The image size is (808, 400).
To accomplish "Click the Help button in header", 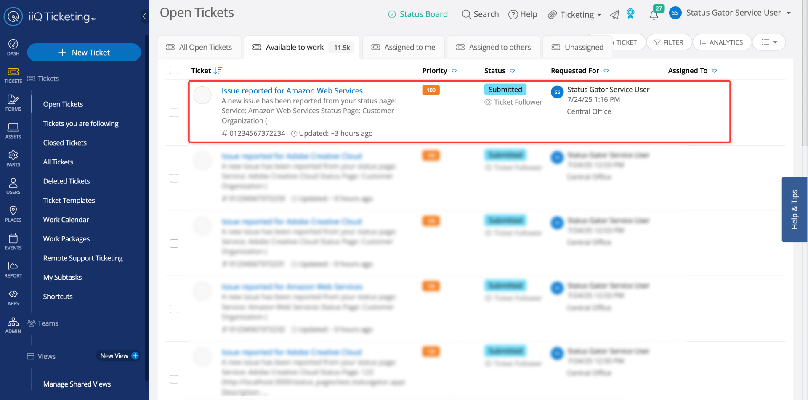I will point(523,14).
